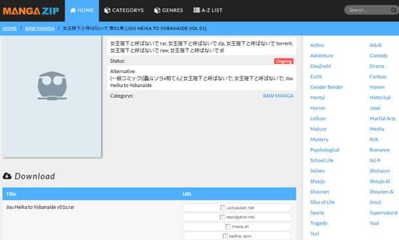Browse the Shounen genre
The height and width of the screenshot is (240, 399).
pos(320,192)
